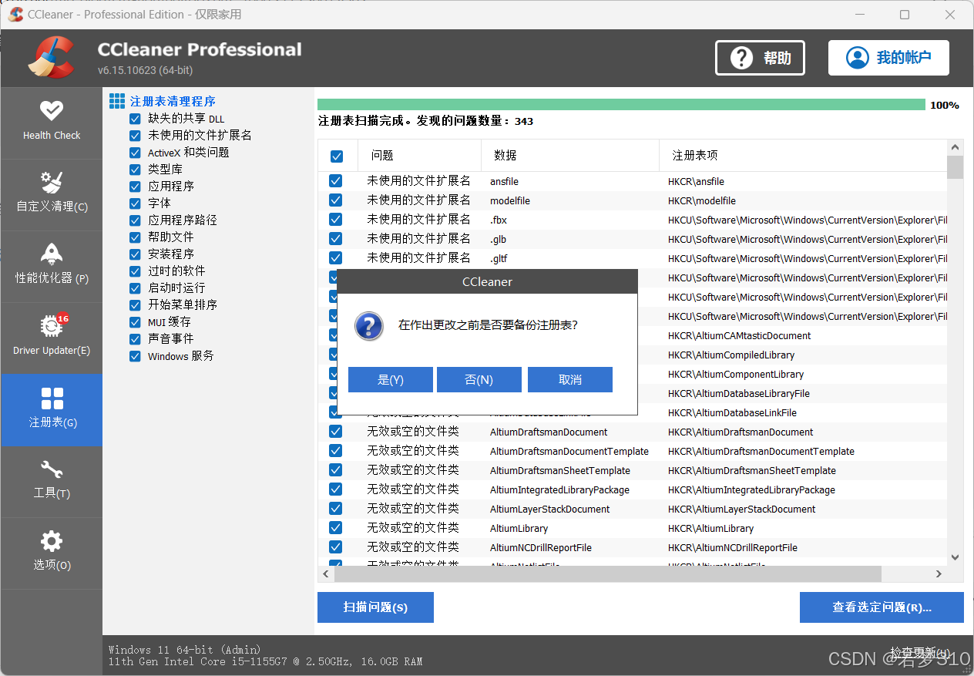
Task: Uncheck the modelfile result row
Action: coord(335,200)
